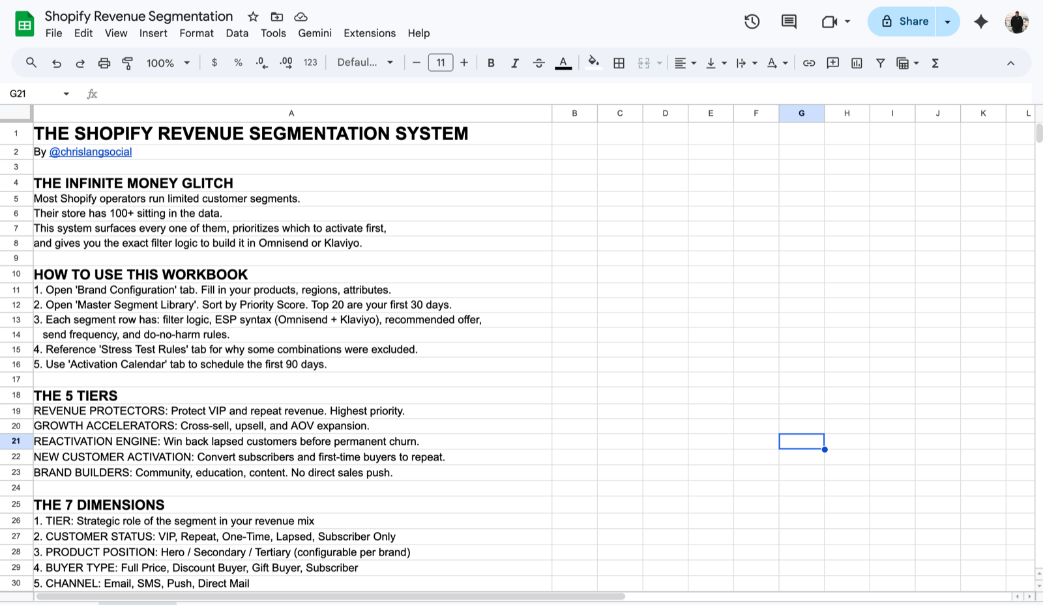1043x605 pixels.
Task: Create a filter
Action: coord(880,63)
